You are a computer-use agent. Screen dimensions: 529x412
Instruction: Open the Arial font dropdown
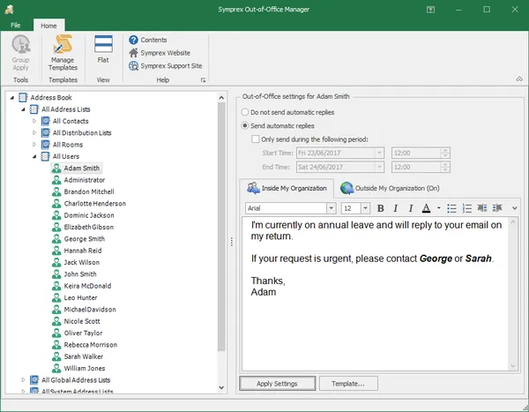pyautogui.click(x=332, y=208)
